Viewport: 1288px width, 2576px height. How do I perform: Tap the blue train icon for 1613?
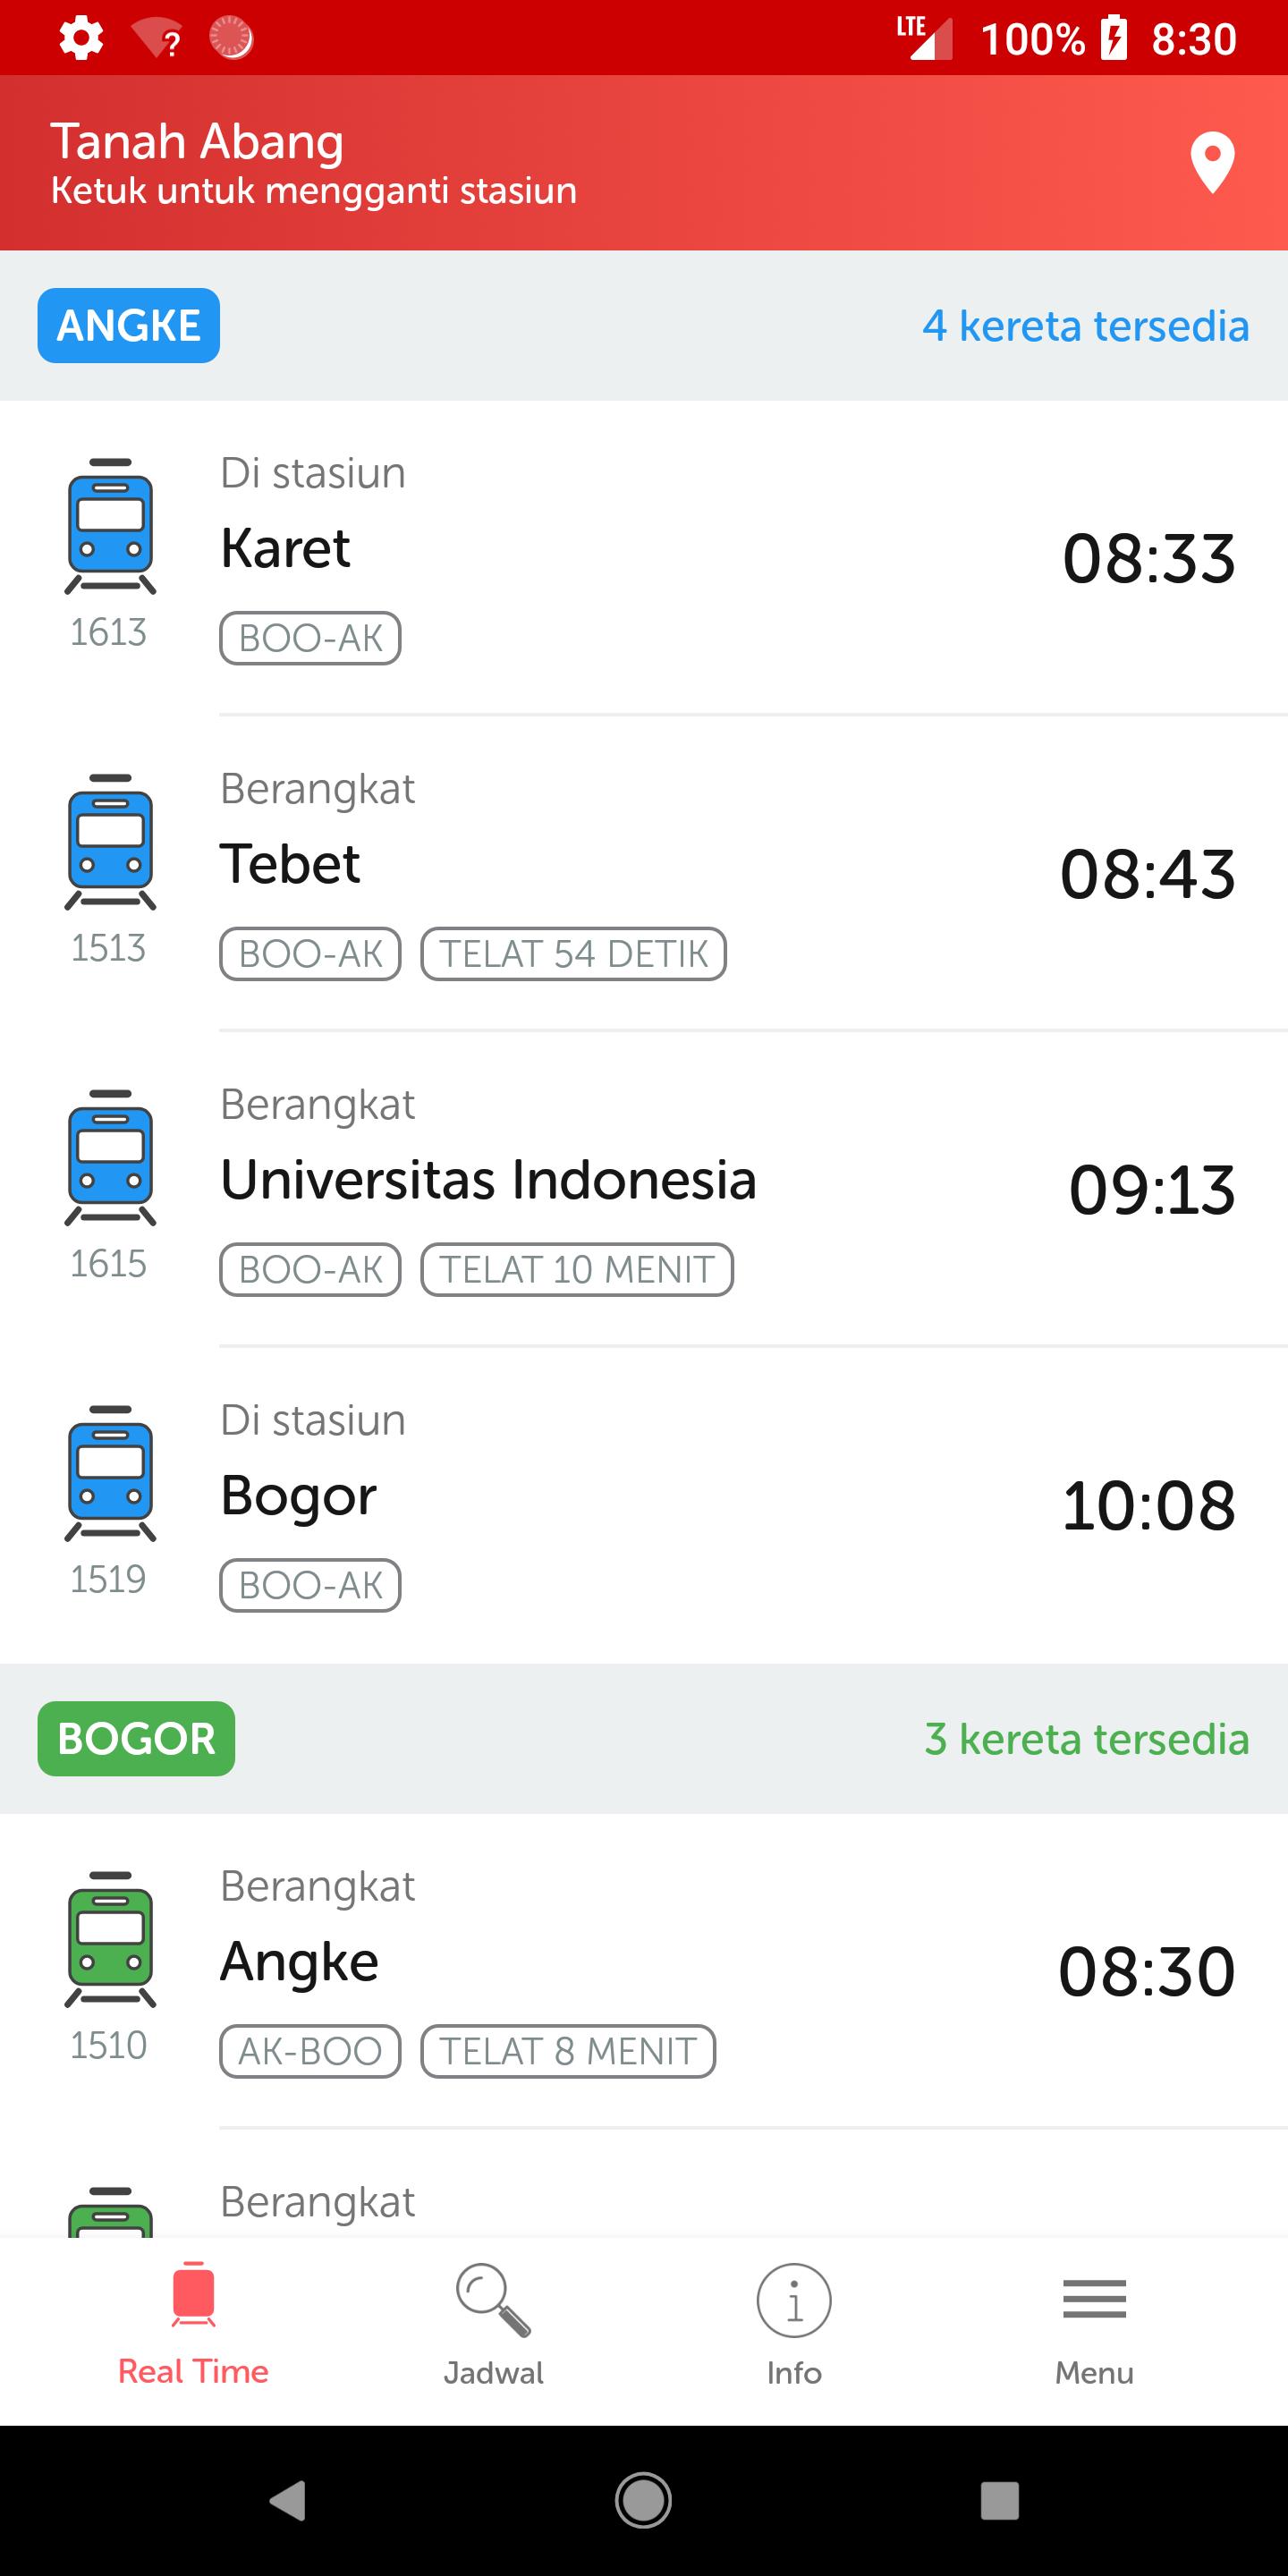coord(110,527)
